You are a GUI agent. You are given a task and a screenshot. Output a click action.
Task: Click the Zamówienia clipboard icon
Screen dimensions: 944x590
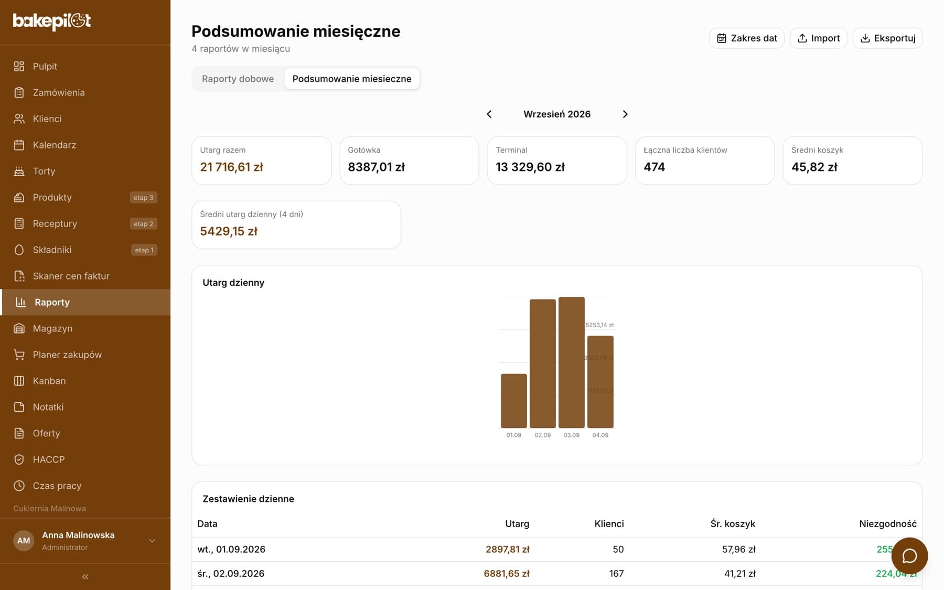19,92
